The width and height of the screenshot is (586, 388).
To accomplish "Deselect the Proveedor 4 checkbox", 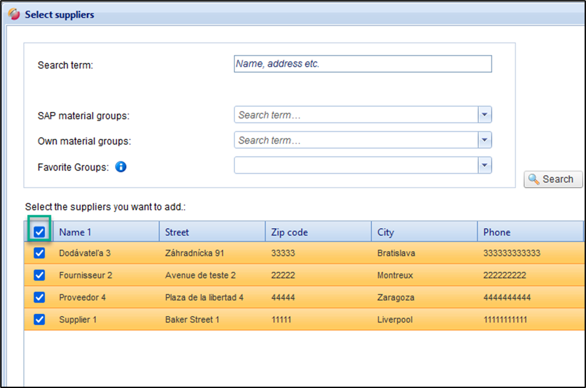I will (x=39, y=297).
